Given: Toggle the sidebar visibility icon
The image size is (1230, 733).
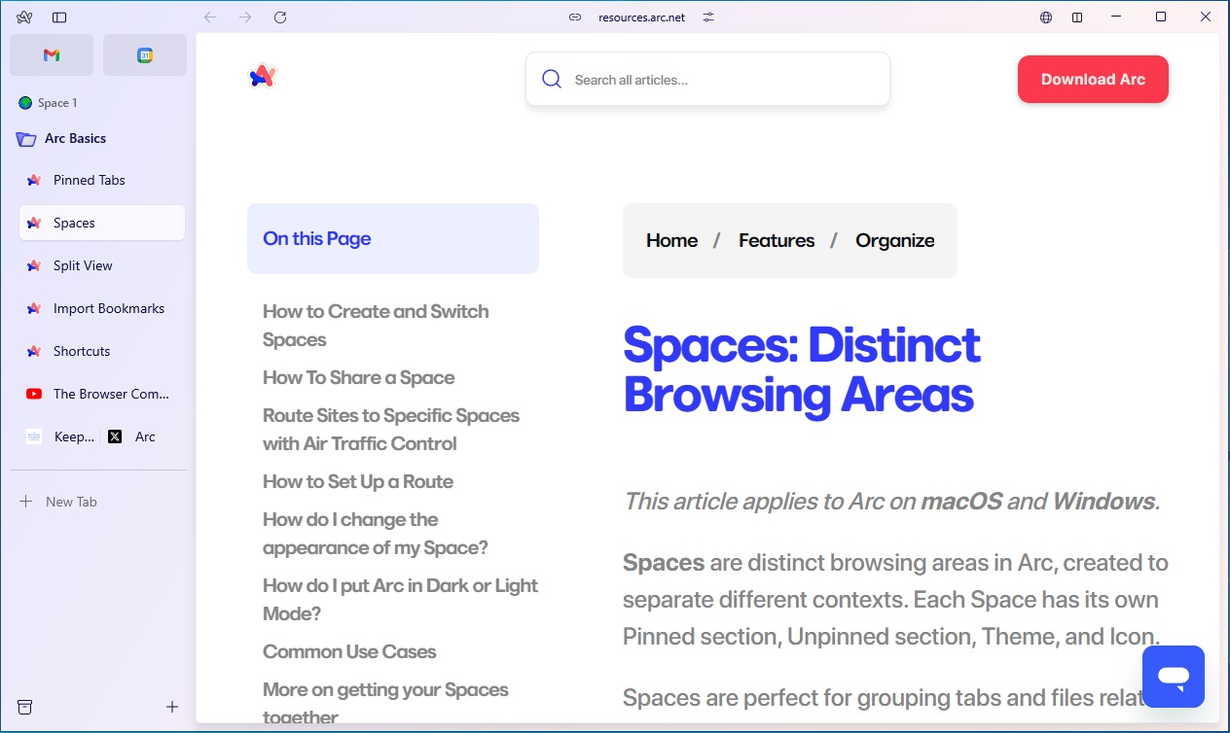Looking at the screenshot, I should pos(59,17).
